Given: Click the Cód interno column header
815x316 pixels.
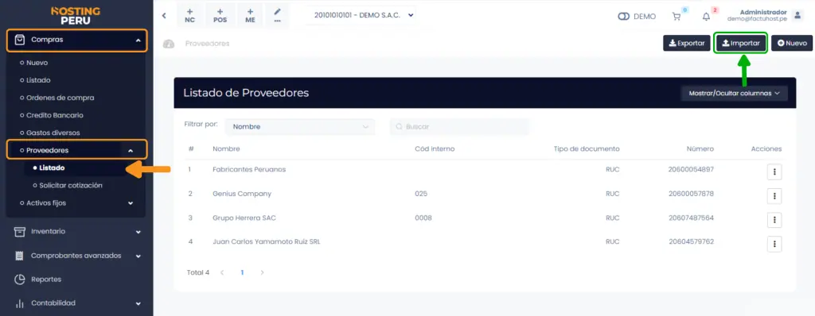Looking at the screenshot, I should [x=435, y=149].
